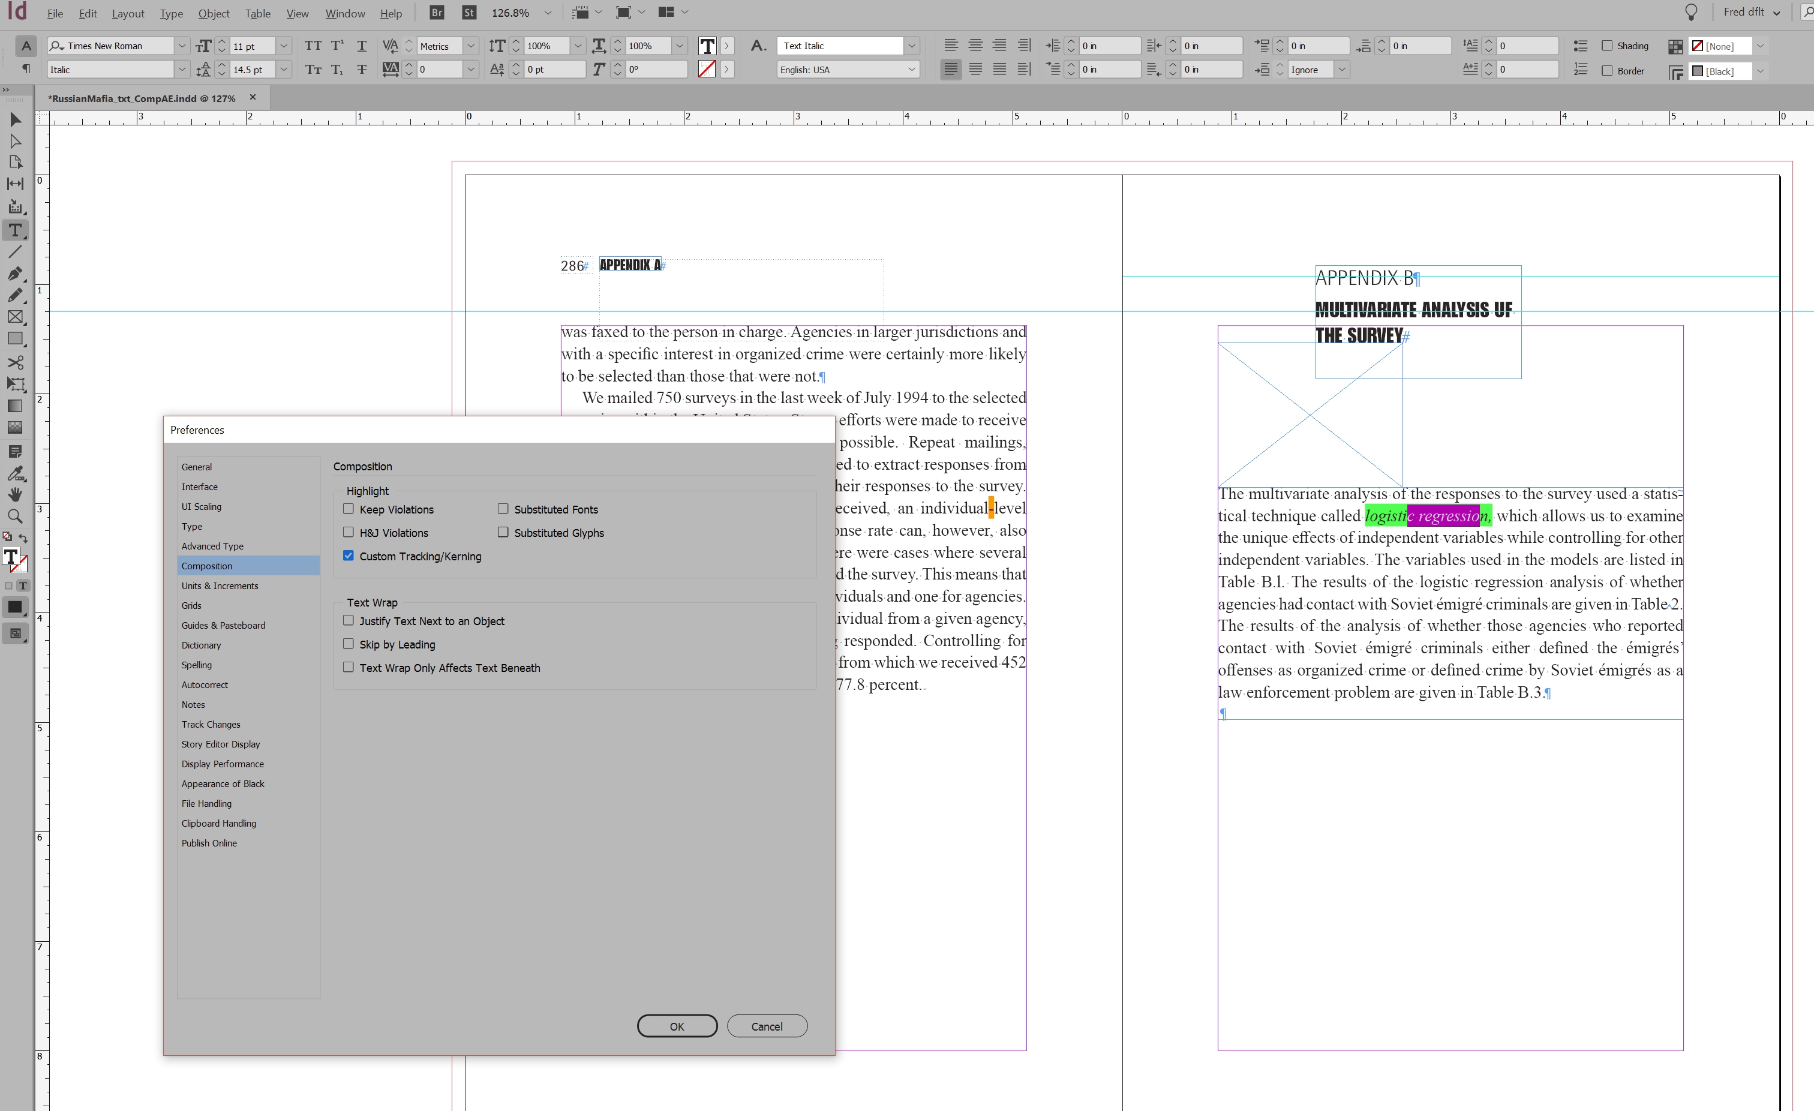Pick the Gap tool
Viewport: 1814px width, 1111px height.
pyautogui.click(x=16, y=184)
